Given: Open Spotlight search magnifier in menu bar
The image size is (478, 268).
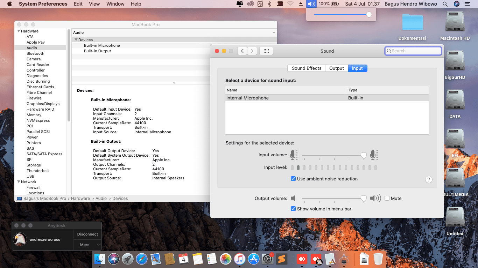Looking at the screenshot, I should pos(445,4).
